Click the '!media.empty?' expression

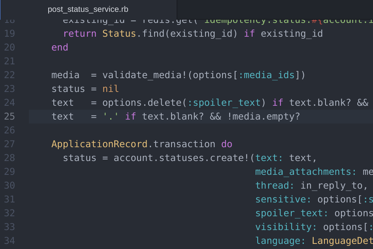[x=264, y=116]
